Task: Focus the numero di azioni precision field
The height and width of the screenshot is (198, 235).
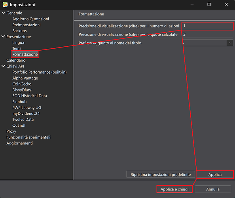Action: point(208,26)
